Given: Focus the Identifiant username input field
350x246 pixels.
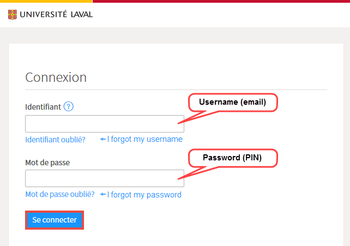Looking at the screenshot, I should click(105, 124).
